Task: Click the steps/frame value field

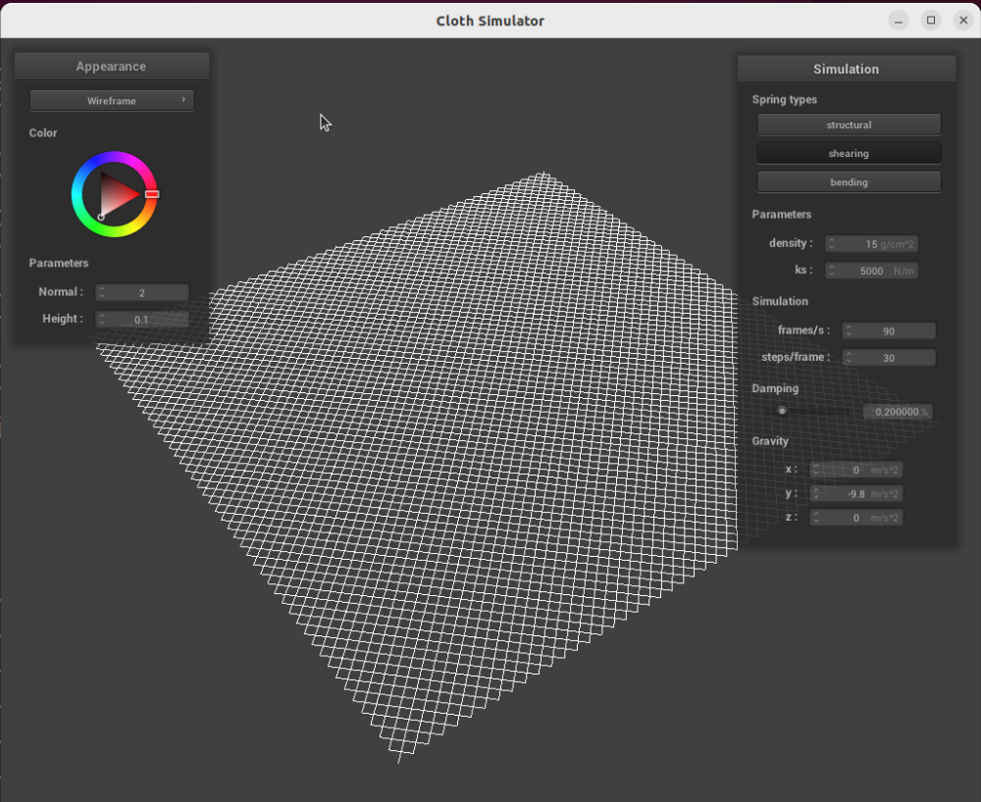Action: point(889,358)
